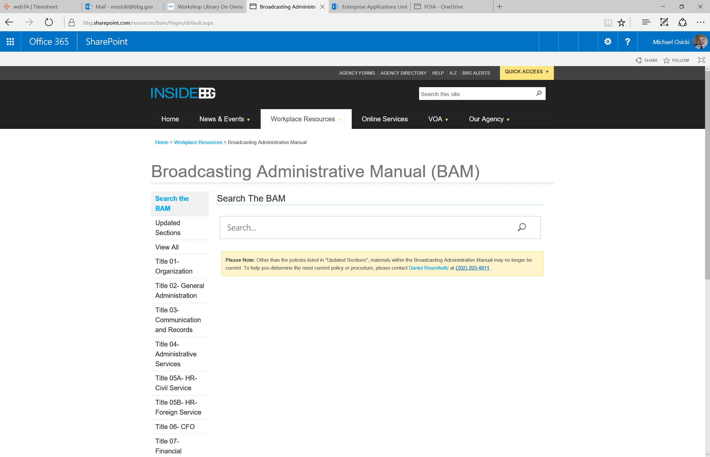The height and width of the screenshot is (457, 710).
Task: Refresh the page with the reload icon
Action: (x=49, y=22)
